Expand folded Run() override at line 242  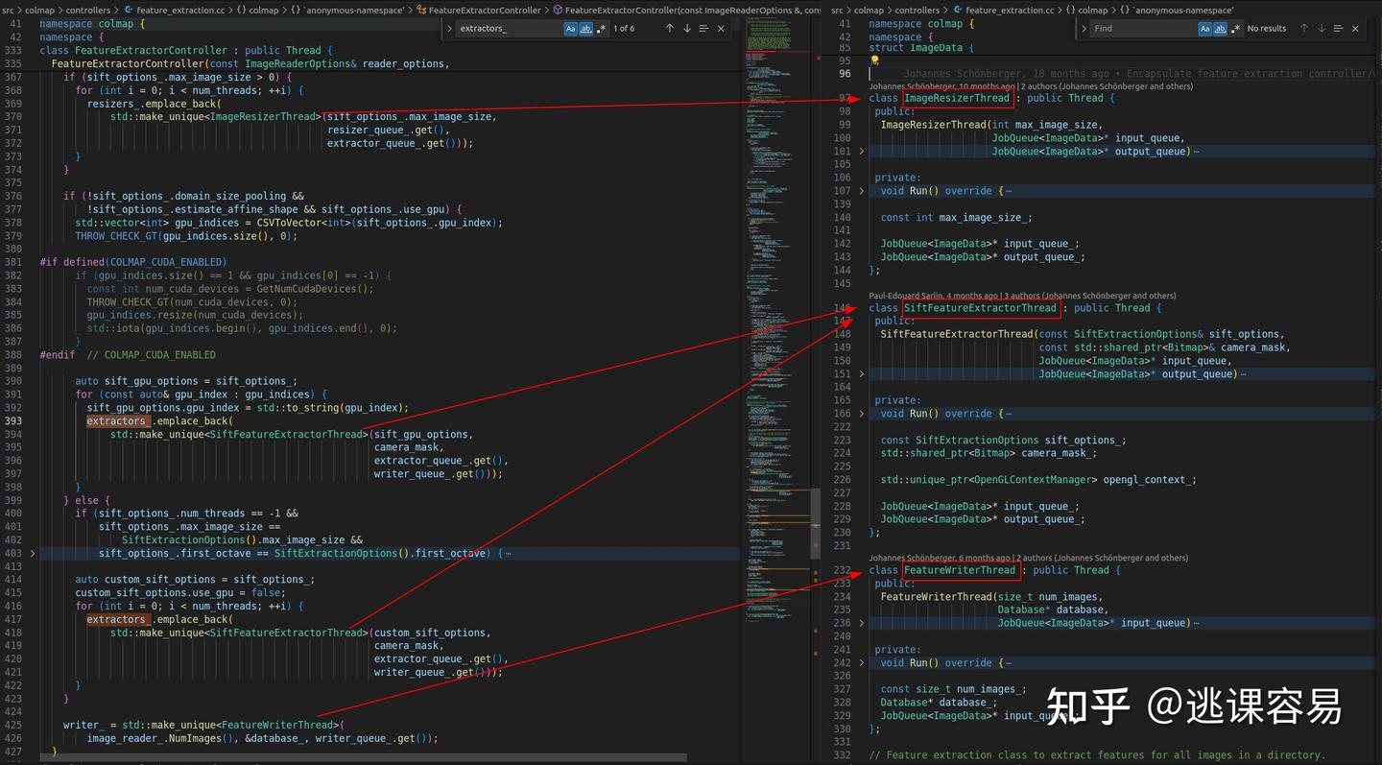point(861,663)
